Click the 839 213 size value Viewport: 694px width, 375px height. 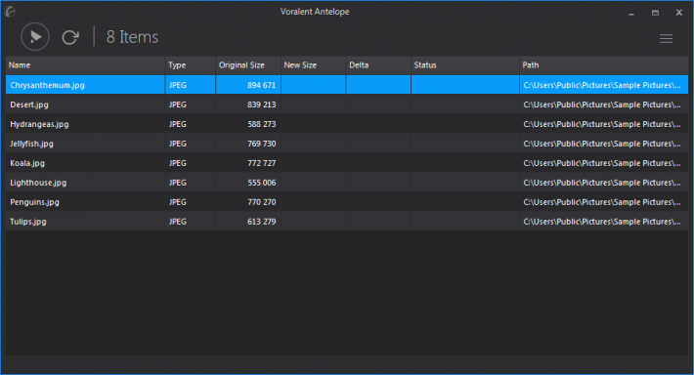pos(262,104)
